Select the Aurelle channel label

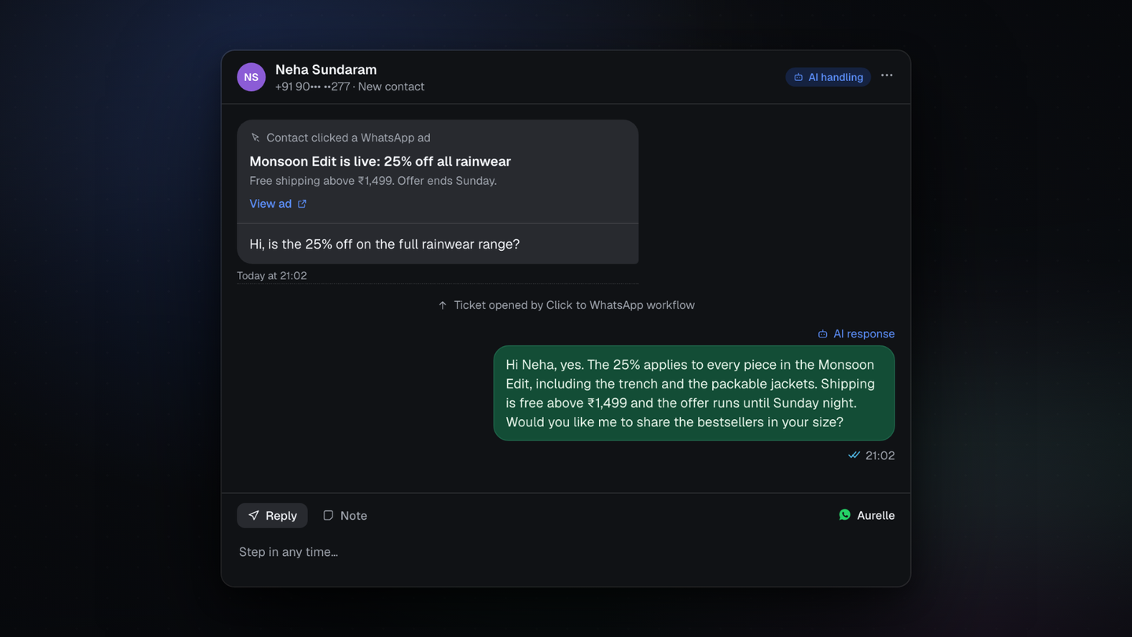click(876, 516)
